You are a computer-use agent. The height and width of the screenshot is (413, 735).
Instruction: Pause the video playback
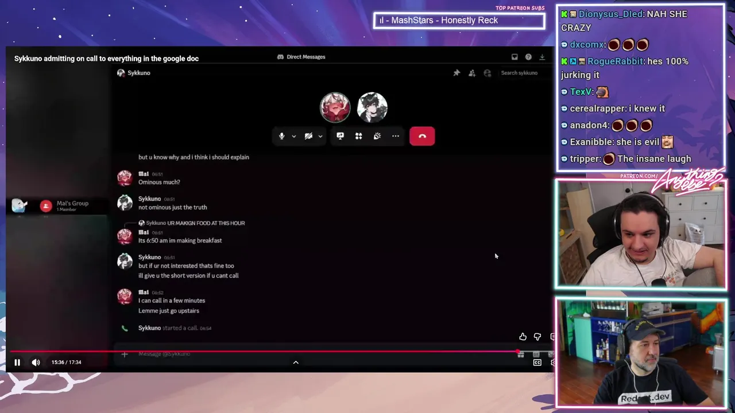(17, 362)
